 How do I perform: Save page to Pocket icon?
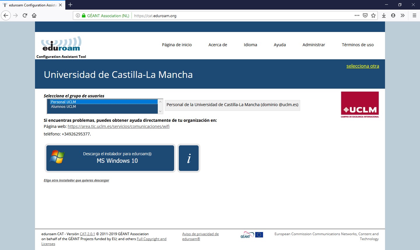coord(365,15)
